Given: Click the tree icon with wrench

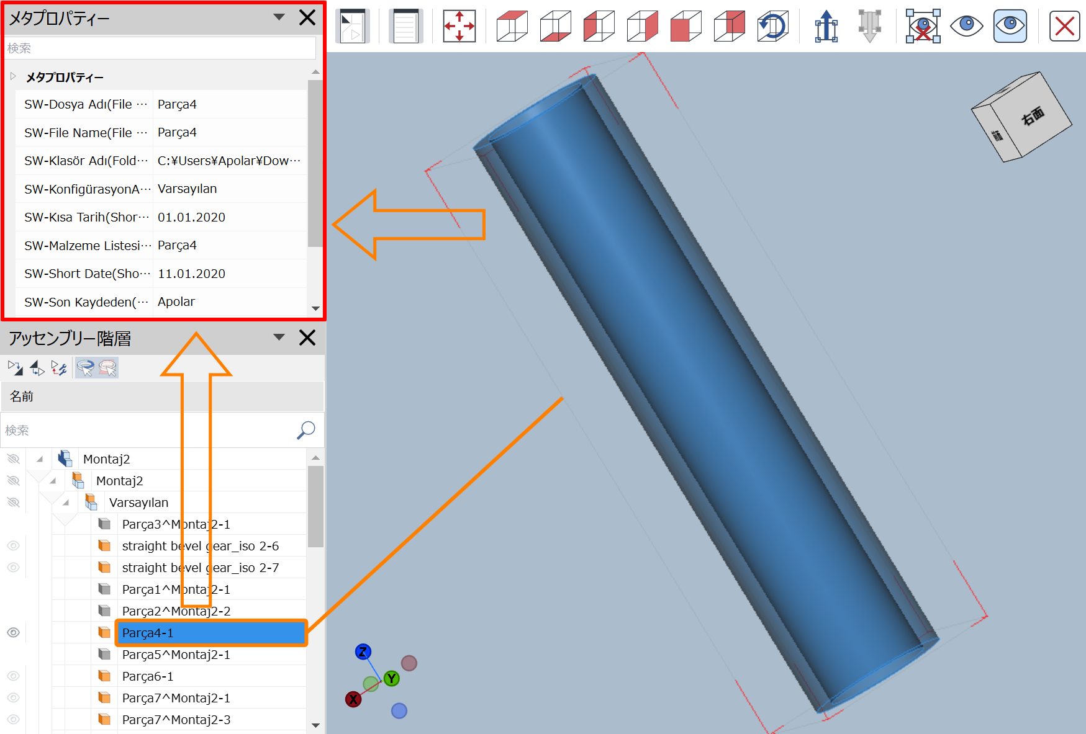Looking at the screenshot, I should click(59, 368).
